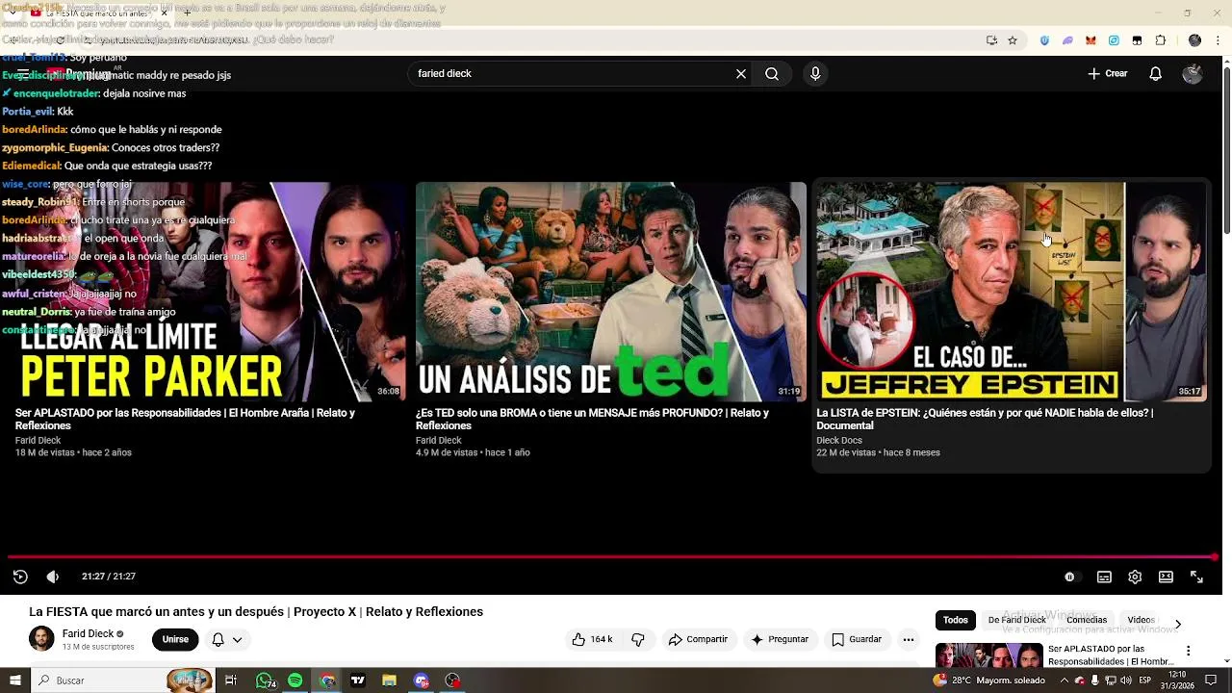Open File Explorer from the taskbar
This screenshot has width=1232, height=693.
coord(390,680)
